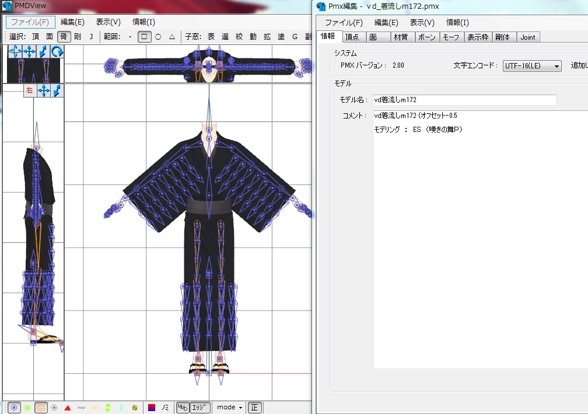This screenshot has width=588, height=414.
Task: Select the orbit/rotate view icon in top-view pane
Action: click(15, 51)
